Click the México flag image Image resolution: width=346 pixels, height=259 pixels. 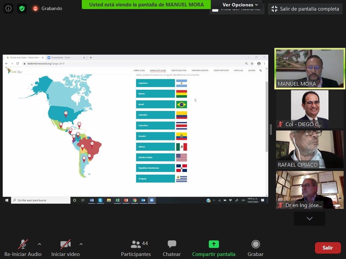point(181,147)
